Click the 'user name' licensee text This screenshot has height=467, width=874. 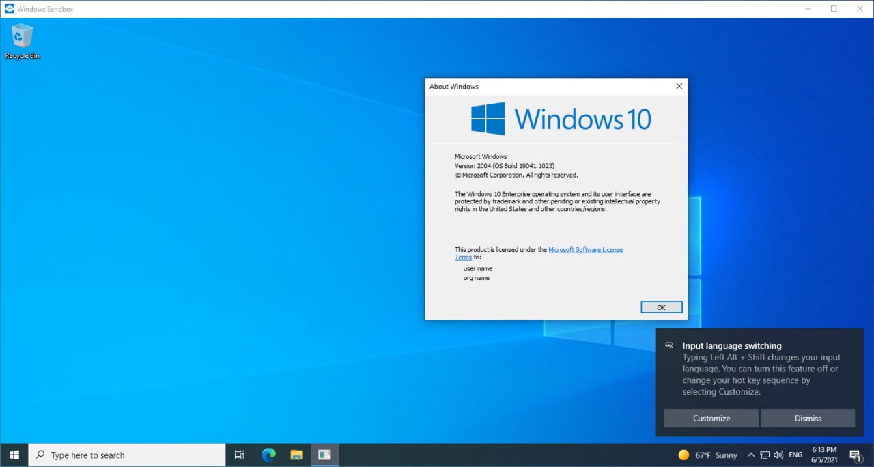[478, 269]
